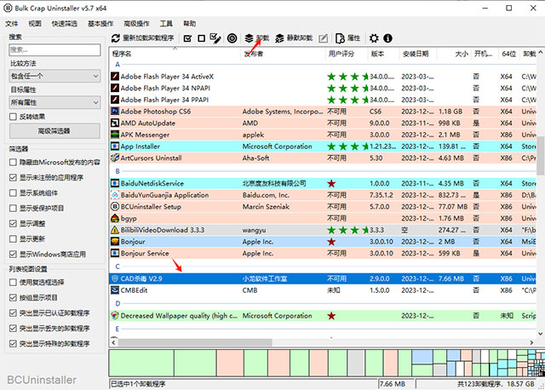Open the 快速筛选 menu

(x=65, y=24)
